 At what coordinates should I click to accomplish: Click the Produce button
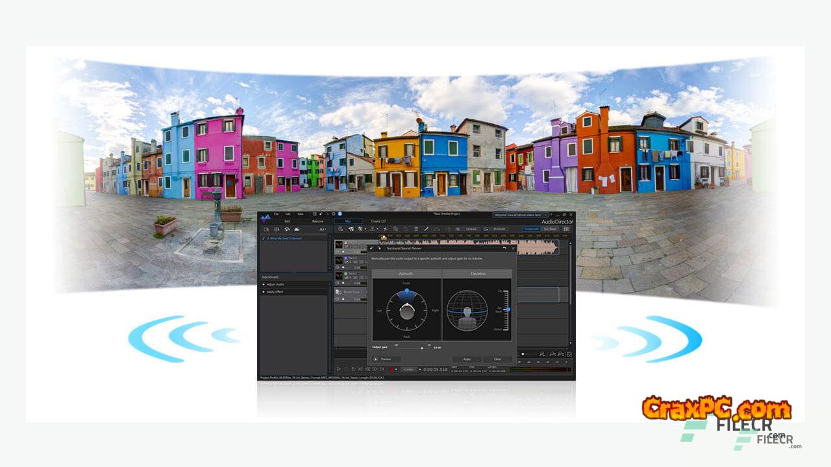(499, 229)
